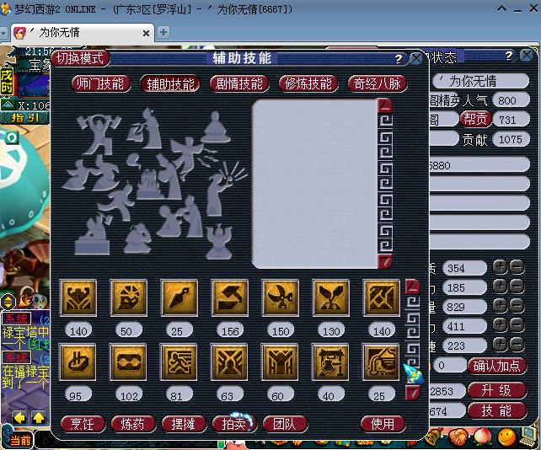Expand the chat size toggle arrows
This screenshot has height=450, width=541.
click(x=8, y=302)
